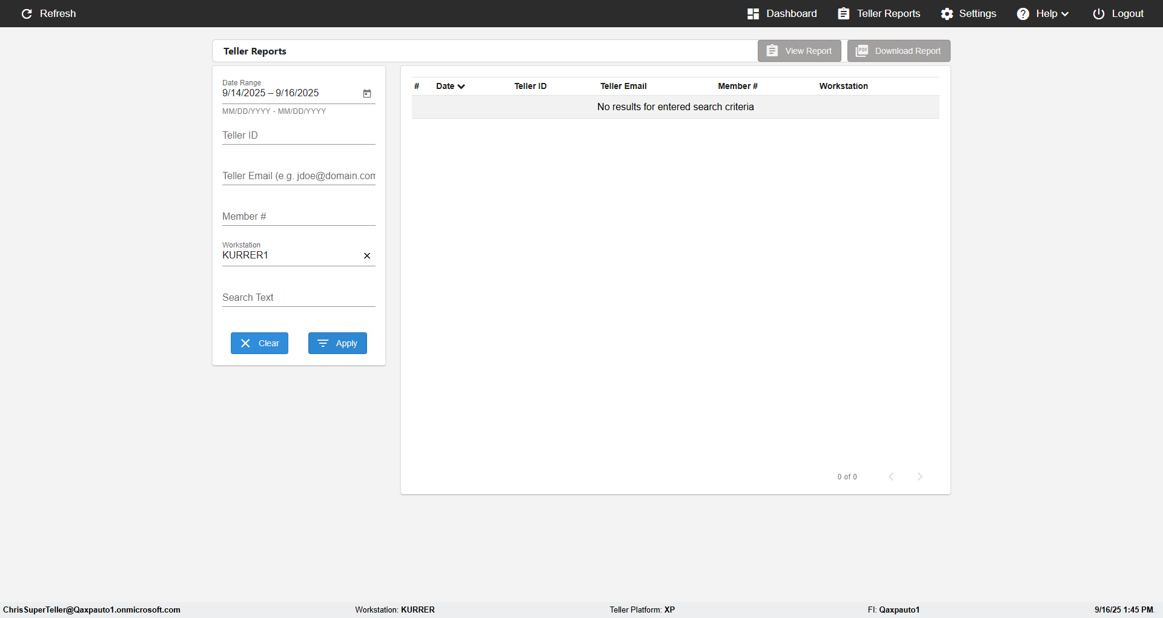Click the Logout power icon
This screenshot has width=1163, height=618.
(x=1099, y=14)
